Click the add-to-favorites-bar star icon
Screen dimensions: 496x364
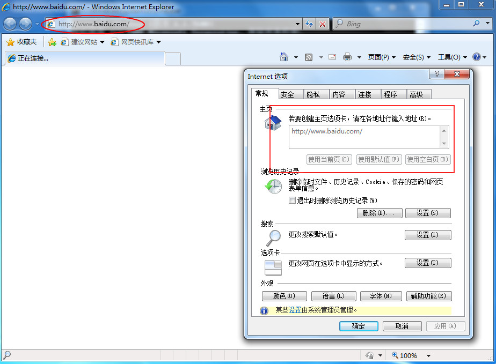pyautogui.click(x=52, y=42)
